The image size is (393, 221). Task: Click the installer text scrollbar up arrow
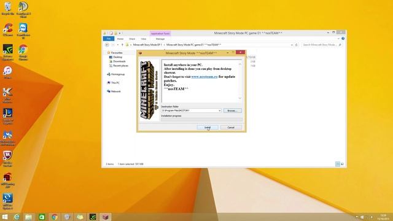tap(240, 64)
